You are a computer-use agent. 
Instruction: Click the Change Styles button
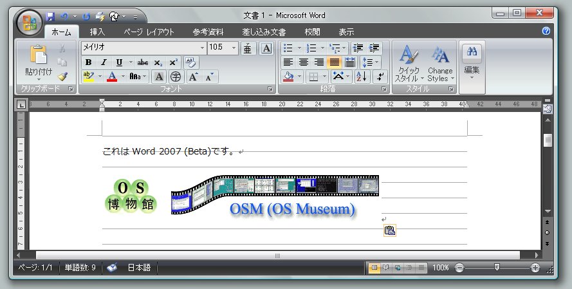point(440,64)
